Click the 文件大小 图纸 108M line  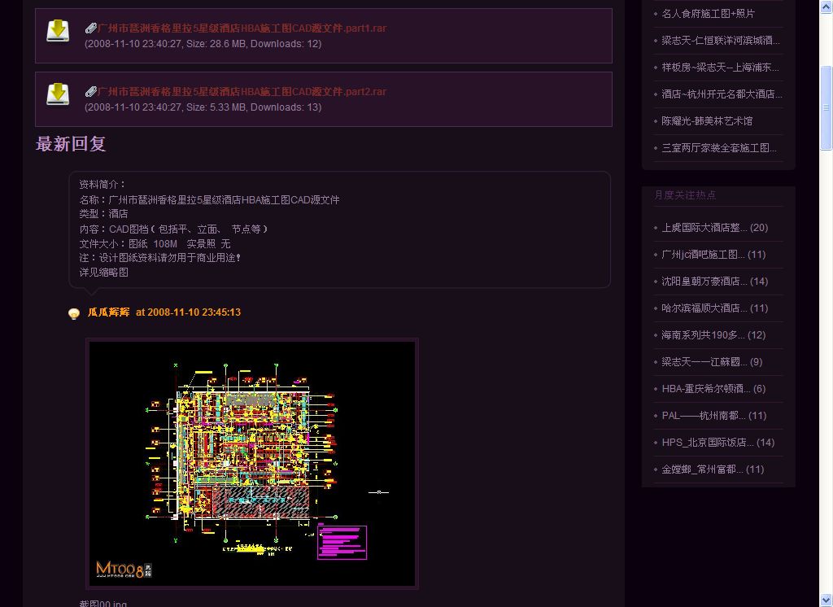pos(155,243)
